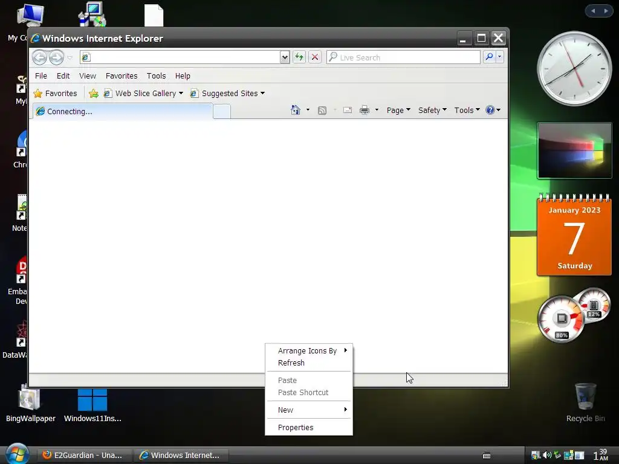Open the Tools menu in menu bar

pyautogui.click(x=157, y=76)
